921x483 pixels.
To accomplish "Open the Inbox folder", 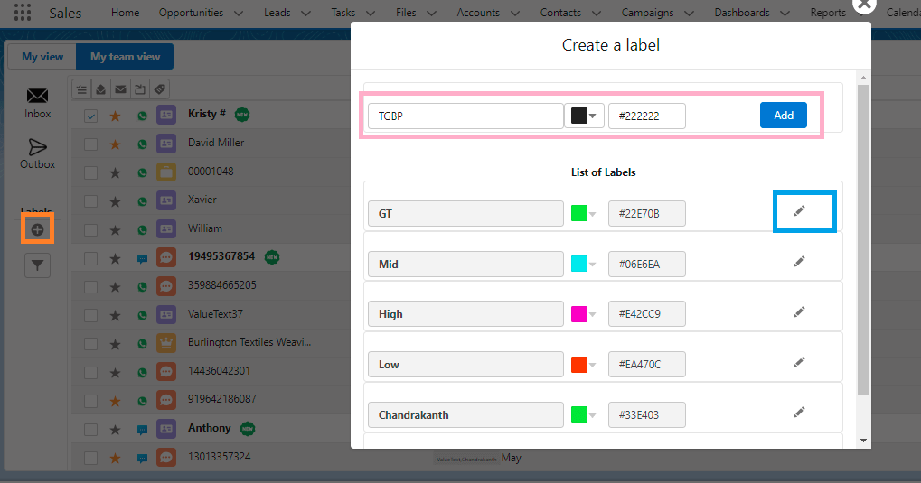I will (x=37, y=102).
